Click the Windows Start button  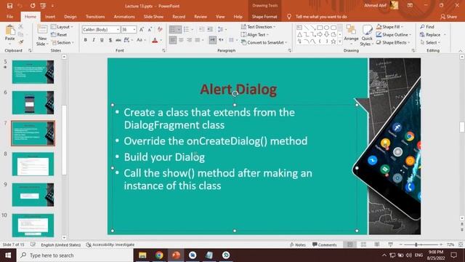click(x=8, y=255)
